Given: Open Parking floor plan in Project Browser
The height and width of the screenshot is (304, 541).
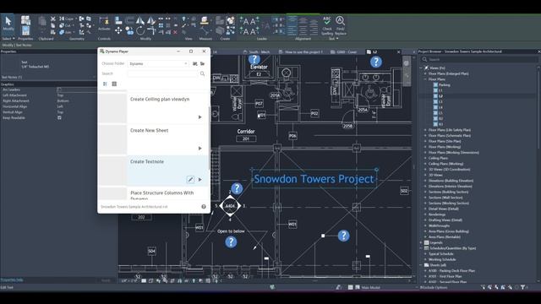Looking at the screenshot, I should click(444, 84).
